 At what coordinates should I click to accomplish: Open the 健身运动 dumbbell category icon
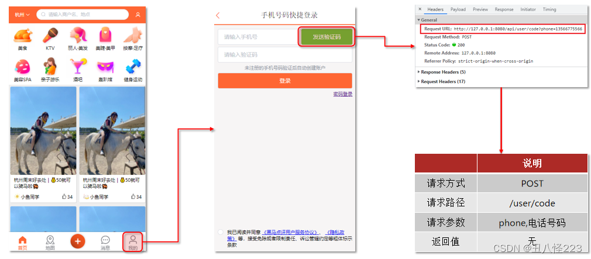pyautogui.click(x=133, y=67)
